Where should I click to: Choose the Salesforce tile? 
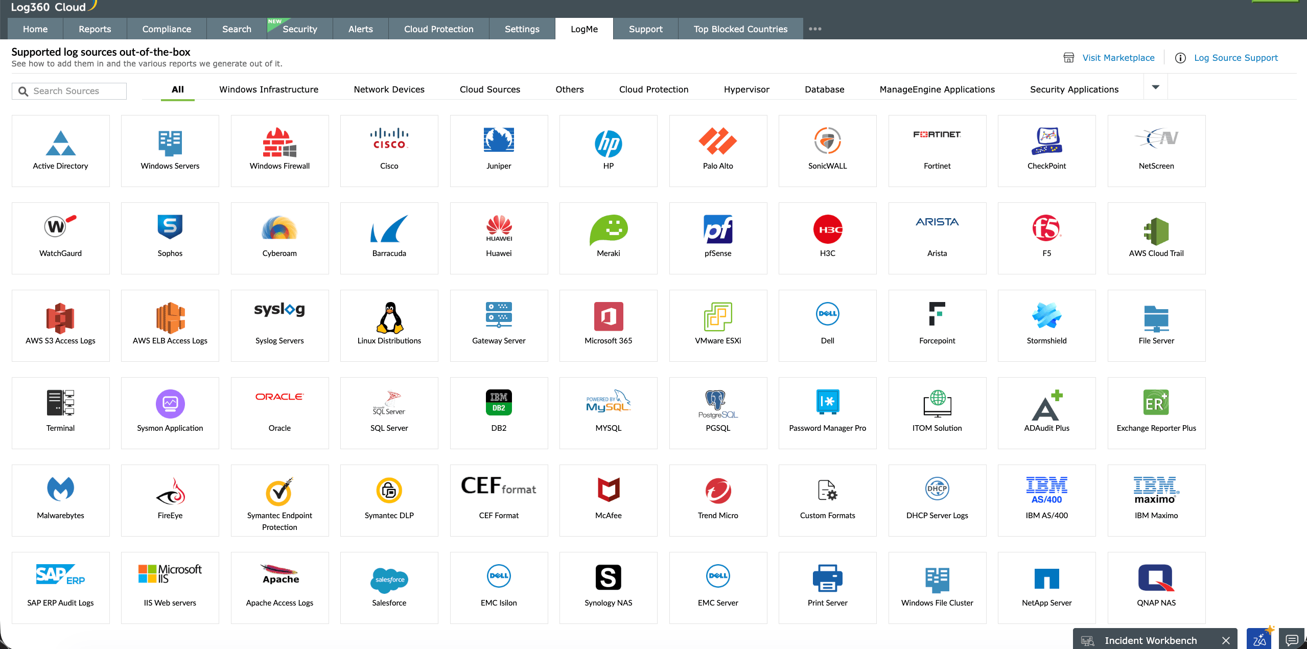coord(389,588)
